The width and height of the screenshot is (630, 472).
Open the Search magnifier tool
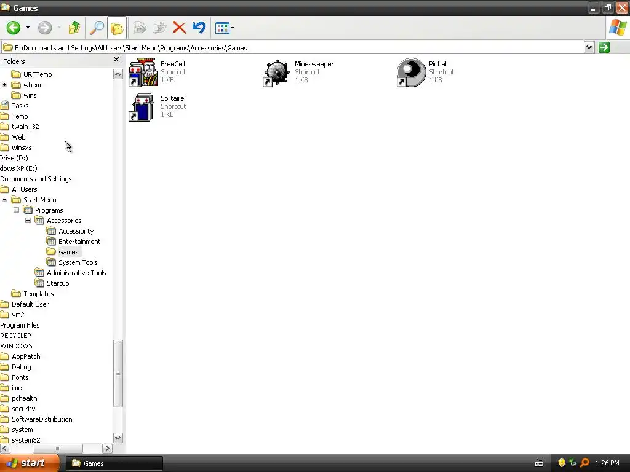(x=97, y=28)
